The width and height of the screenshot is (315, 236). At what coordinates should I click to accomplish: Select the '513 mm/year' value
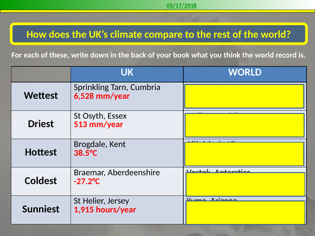tap(98, 125)
